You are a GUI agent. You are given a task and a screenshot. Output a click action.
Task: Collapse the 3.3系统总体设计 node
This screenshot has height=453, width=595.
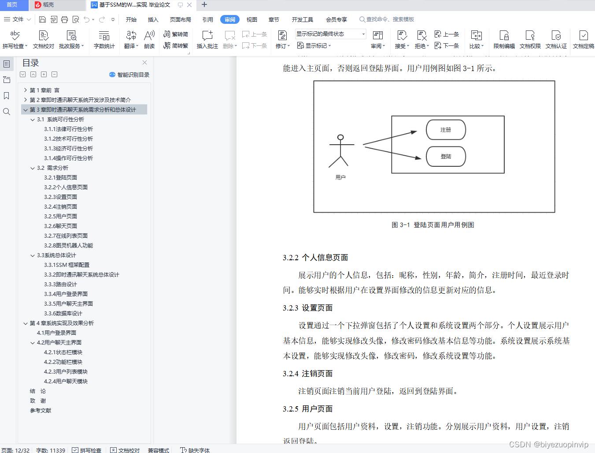[33, 255]
